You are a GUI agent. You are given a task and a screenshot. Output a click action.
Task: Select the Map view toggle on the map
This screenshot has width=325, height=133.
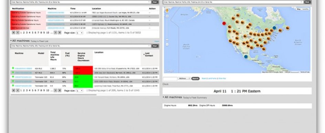point(299,9)
